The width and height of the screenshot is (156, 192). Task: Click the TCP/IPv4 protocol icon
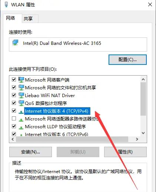click(x=21, y=112)
